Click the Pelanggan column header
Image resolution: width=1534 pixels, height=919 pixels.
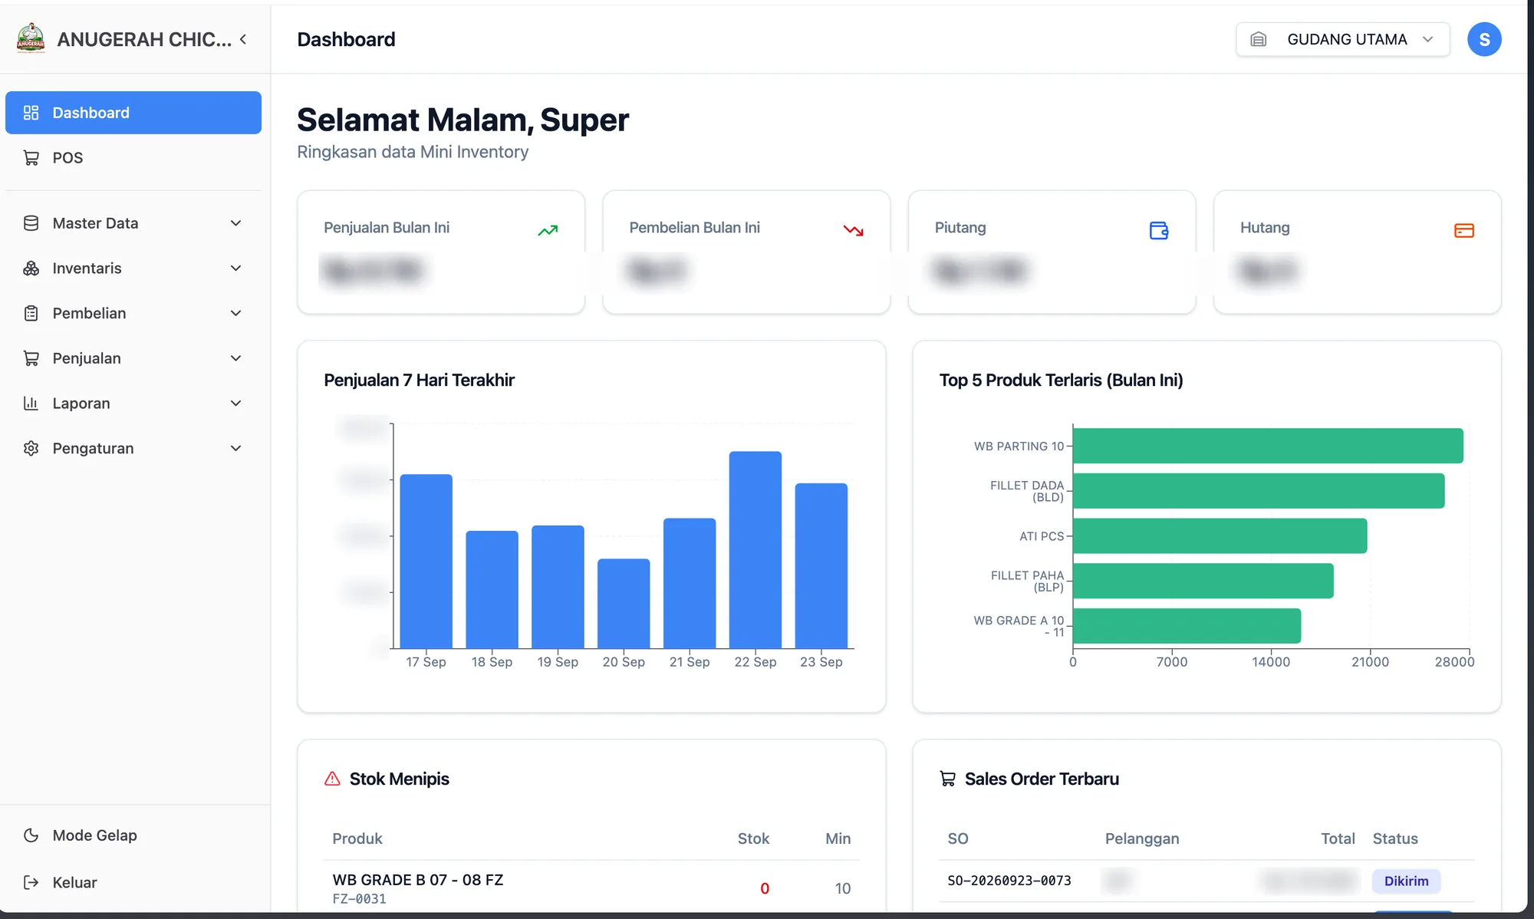[x=1142, y=838]
